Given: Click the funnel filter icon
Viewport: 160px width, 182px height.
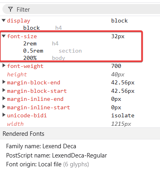Looking at the screenshot, I should coord(10,9).
